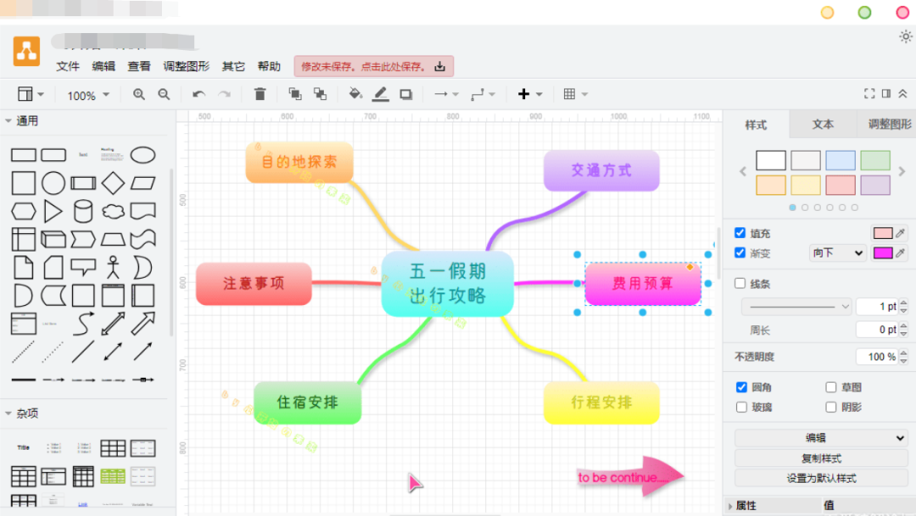
Task: Select the pink fill color swatch
Action: tap(840, 185)
